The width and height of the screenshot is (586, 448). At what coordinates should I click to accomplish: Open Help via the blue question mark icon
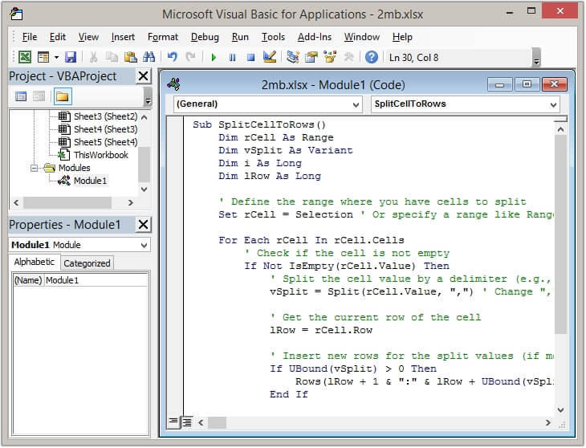pyautogui.click(x=372, y=57)
